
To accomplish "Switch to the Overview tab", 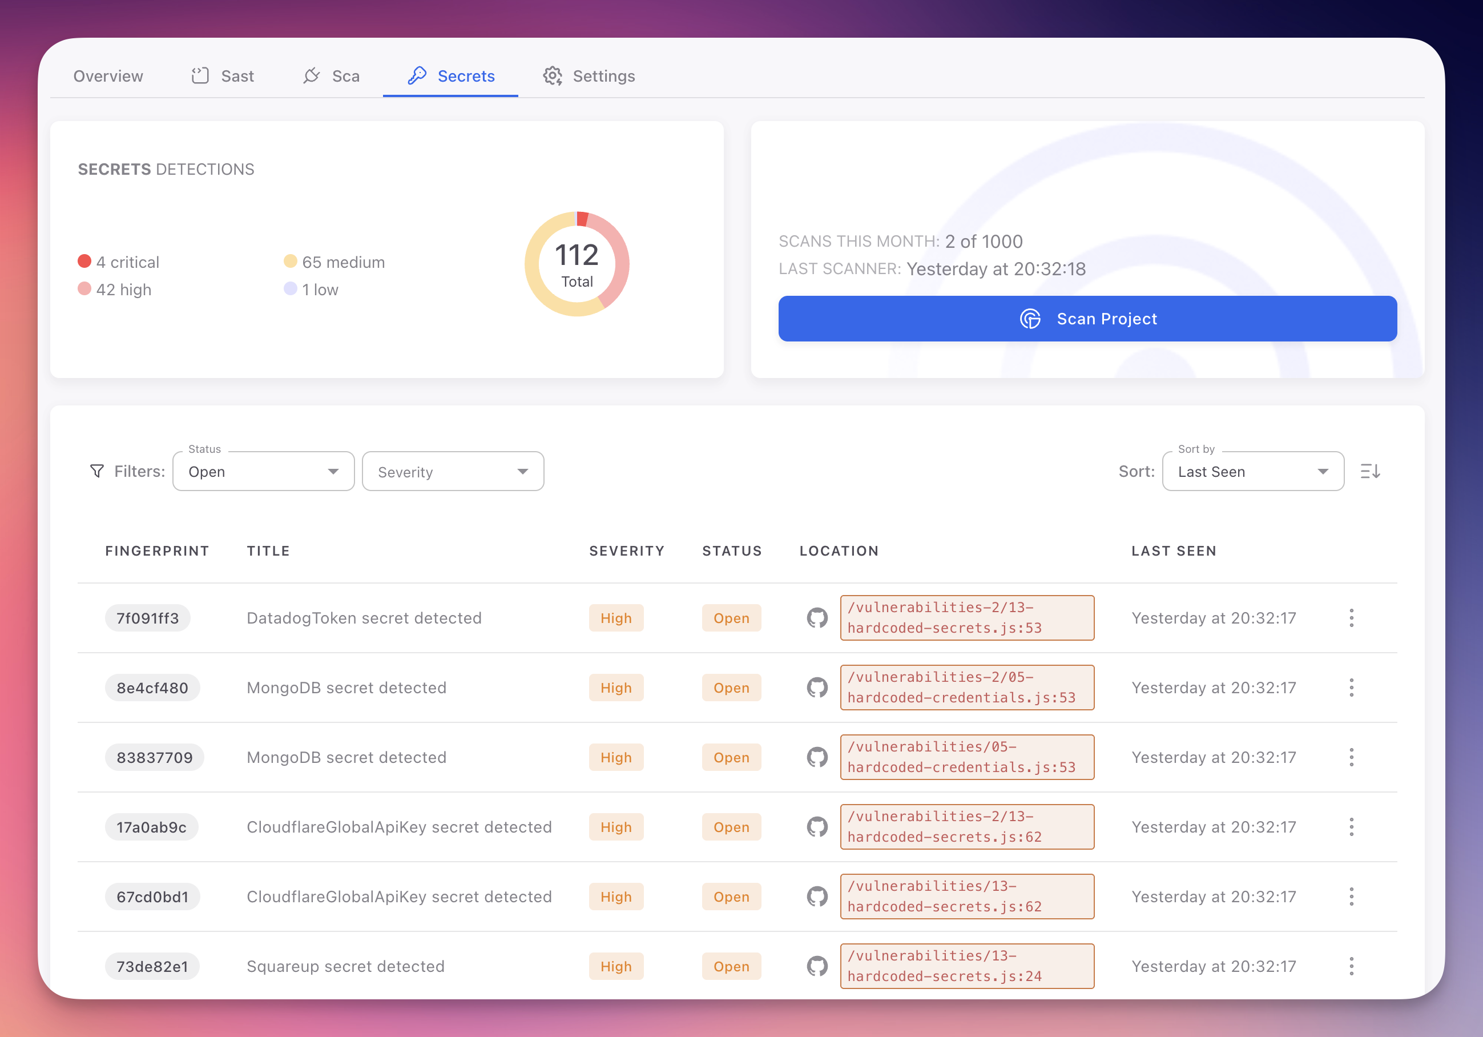I will point(108,77).
